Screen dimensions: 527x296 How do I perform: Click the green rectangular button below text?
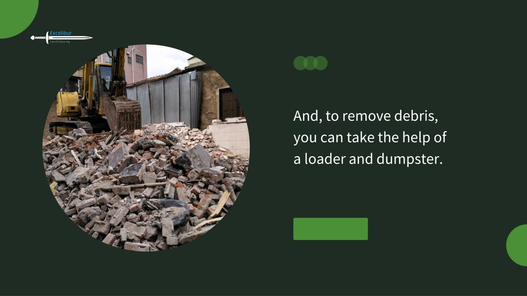tap(330, 229)
